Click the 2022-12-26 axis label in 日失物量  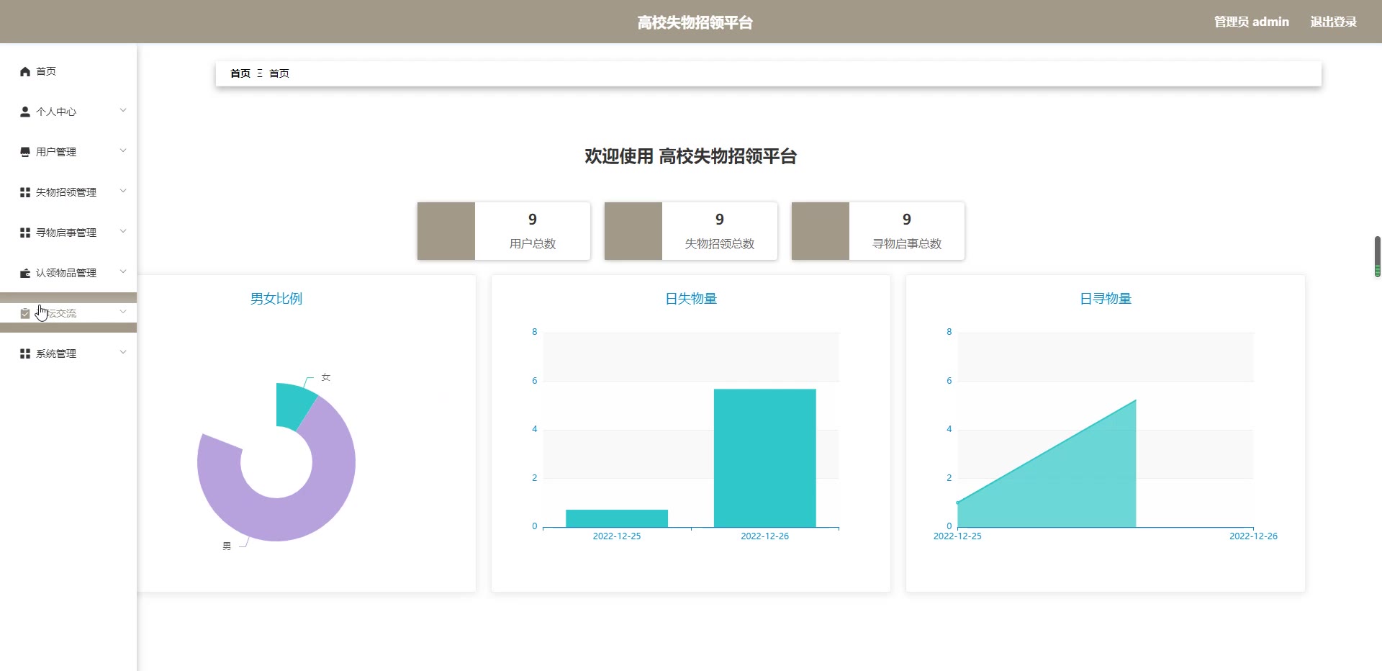tap(765, 536)
